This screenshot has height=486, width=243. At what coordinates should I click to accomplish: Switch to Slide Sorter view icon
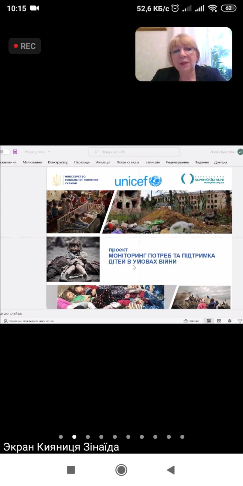[x=219, y=321]
